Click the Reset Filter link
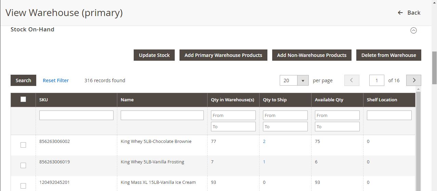The width and height of the screenshot is (437, 191). [56, 80]
